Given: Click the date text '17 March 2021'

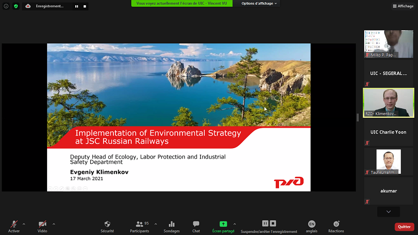Looking at the screenshot, I should point(87,178).
